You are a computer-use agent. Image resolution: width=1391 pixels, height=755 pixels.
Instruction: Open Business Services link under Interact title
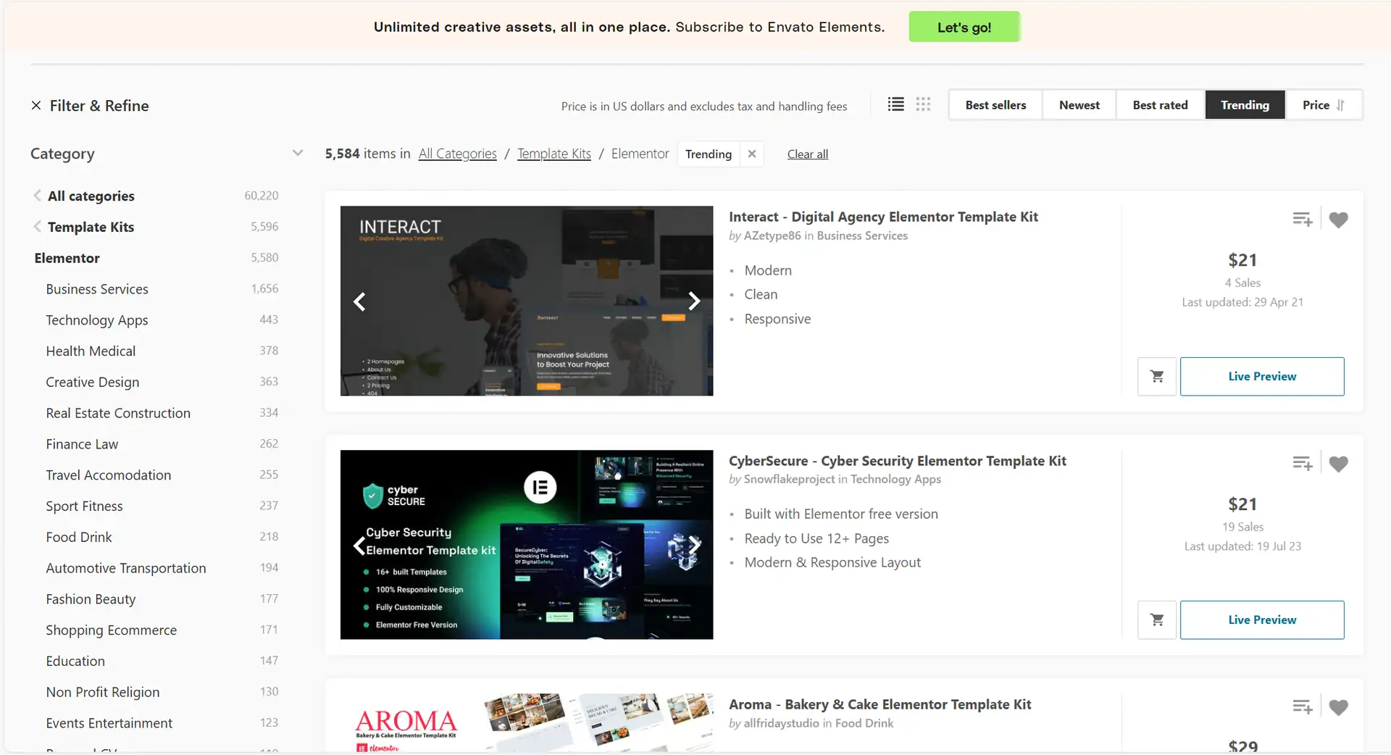862,235
